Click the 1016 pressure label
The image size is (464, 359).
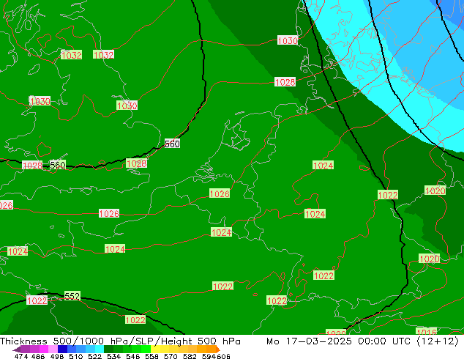427,332
